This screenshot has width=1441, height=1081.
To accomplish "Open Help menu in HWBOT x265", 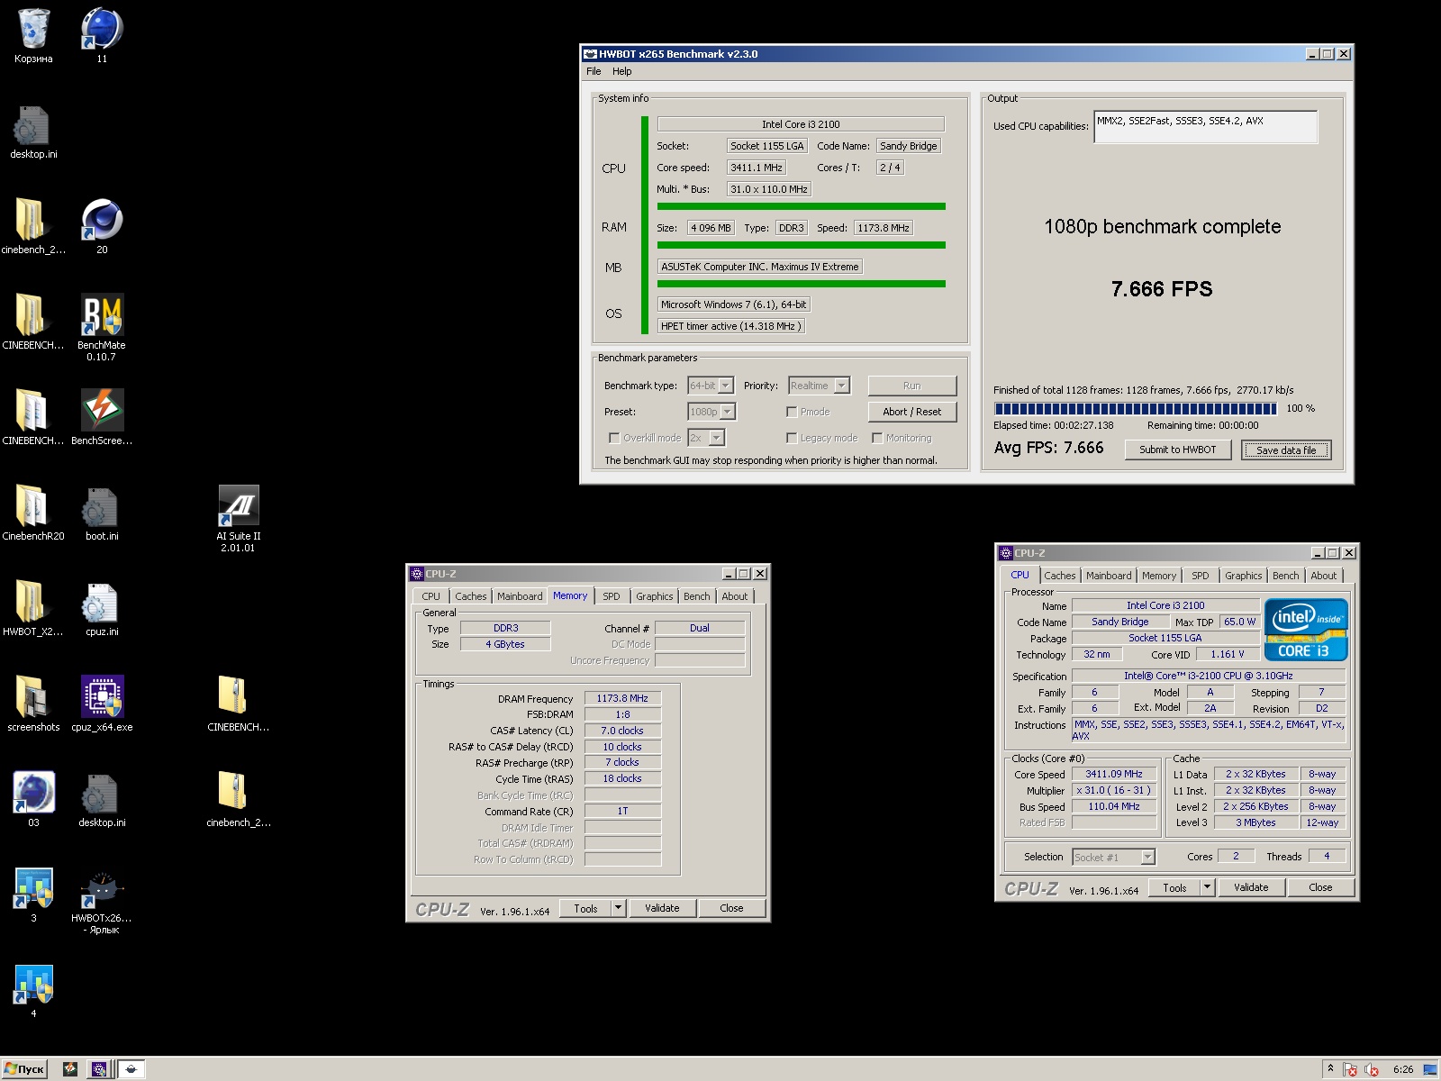I will (x=622, y=71).
